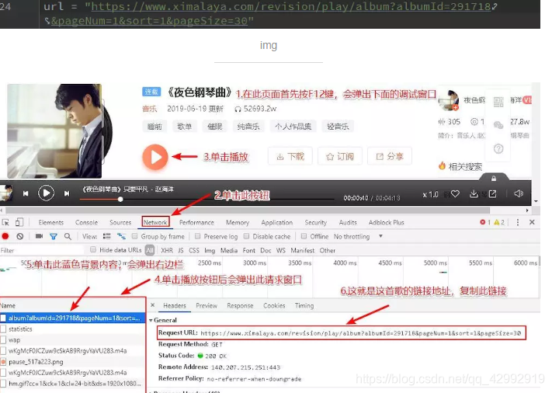Click the previous track button in player bar
552x393 pixels.
click(x=26, y=193)
